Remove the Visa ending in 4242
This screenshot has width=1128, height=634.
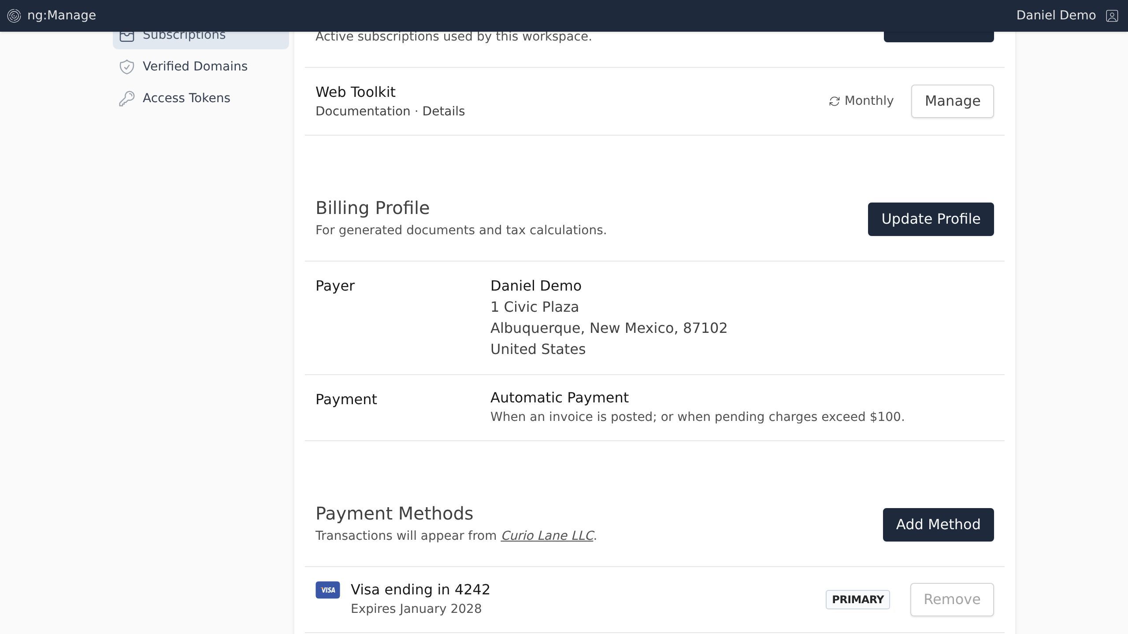(x=952, y=599)
